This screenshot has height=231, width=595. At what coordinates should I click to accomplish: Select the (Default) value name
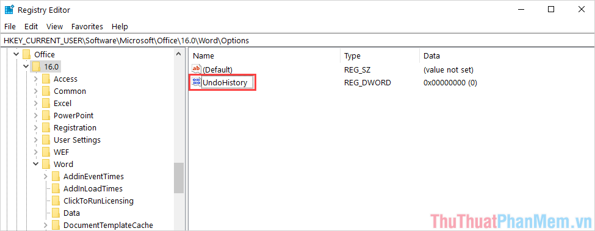(x=217, y=69)
